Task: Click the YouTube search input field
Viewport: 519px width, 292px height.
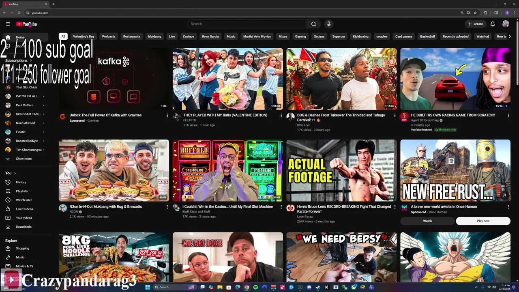Action: point(247,24)
